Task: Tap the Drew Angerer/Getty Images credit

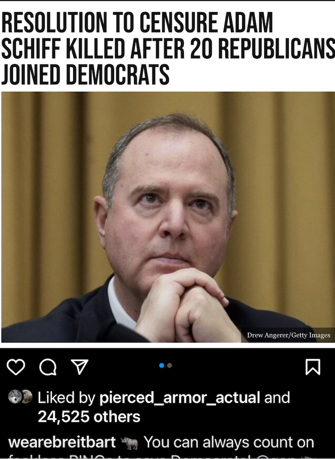Action: pos(288,335)
